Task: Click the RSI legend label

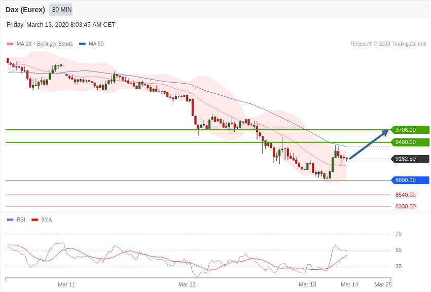Action: click(x=21, y=220)
